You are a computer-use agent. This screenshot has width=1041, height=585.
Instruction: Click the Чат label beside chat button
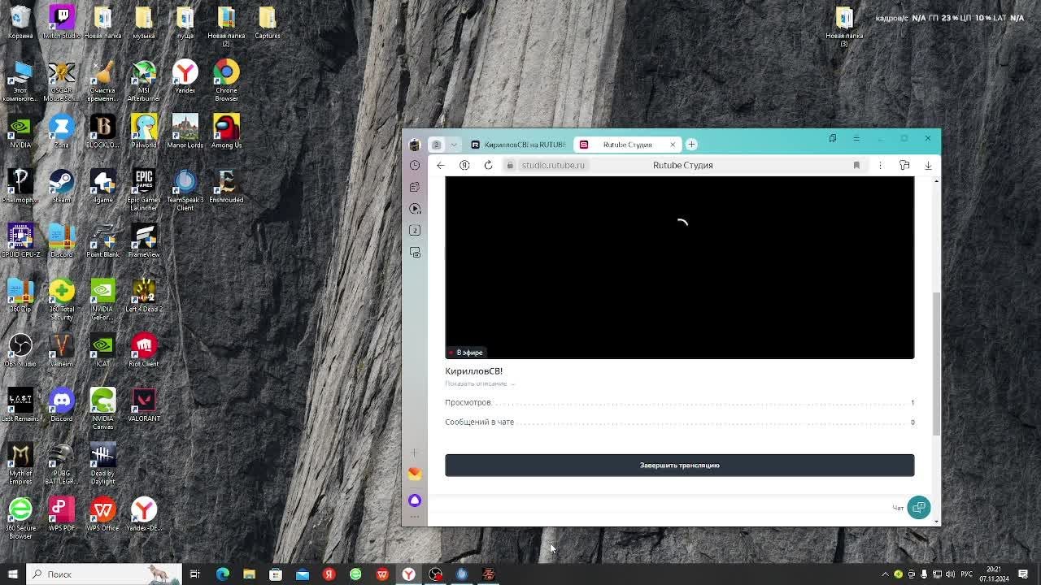898,509
